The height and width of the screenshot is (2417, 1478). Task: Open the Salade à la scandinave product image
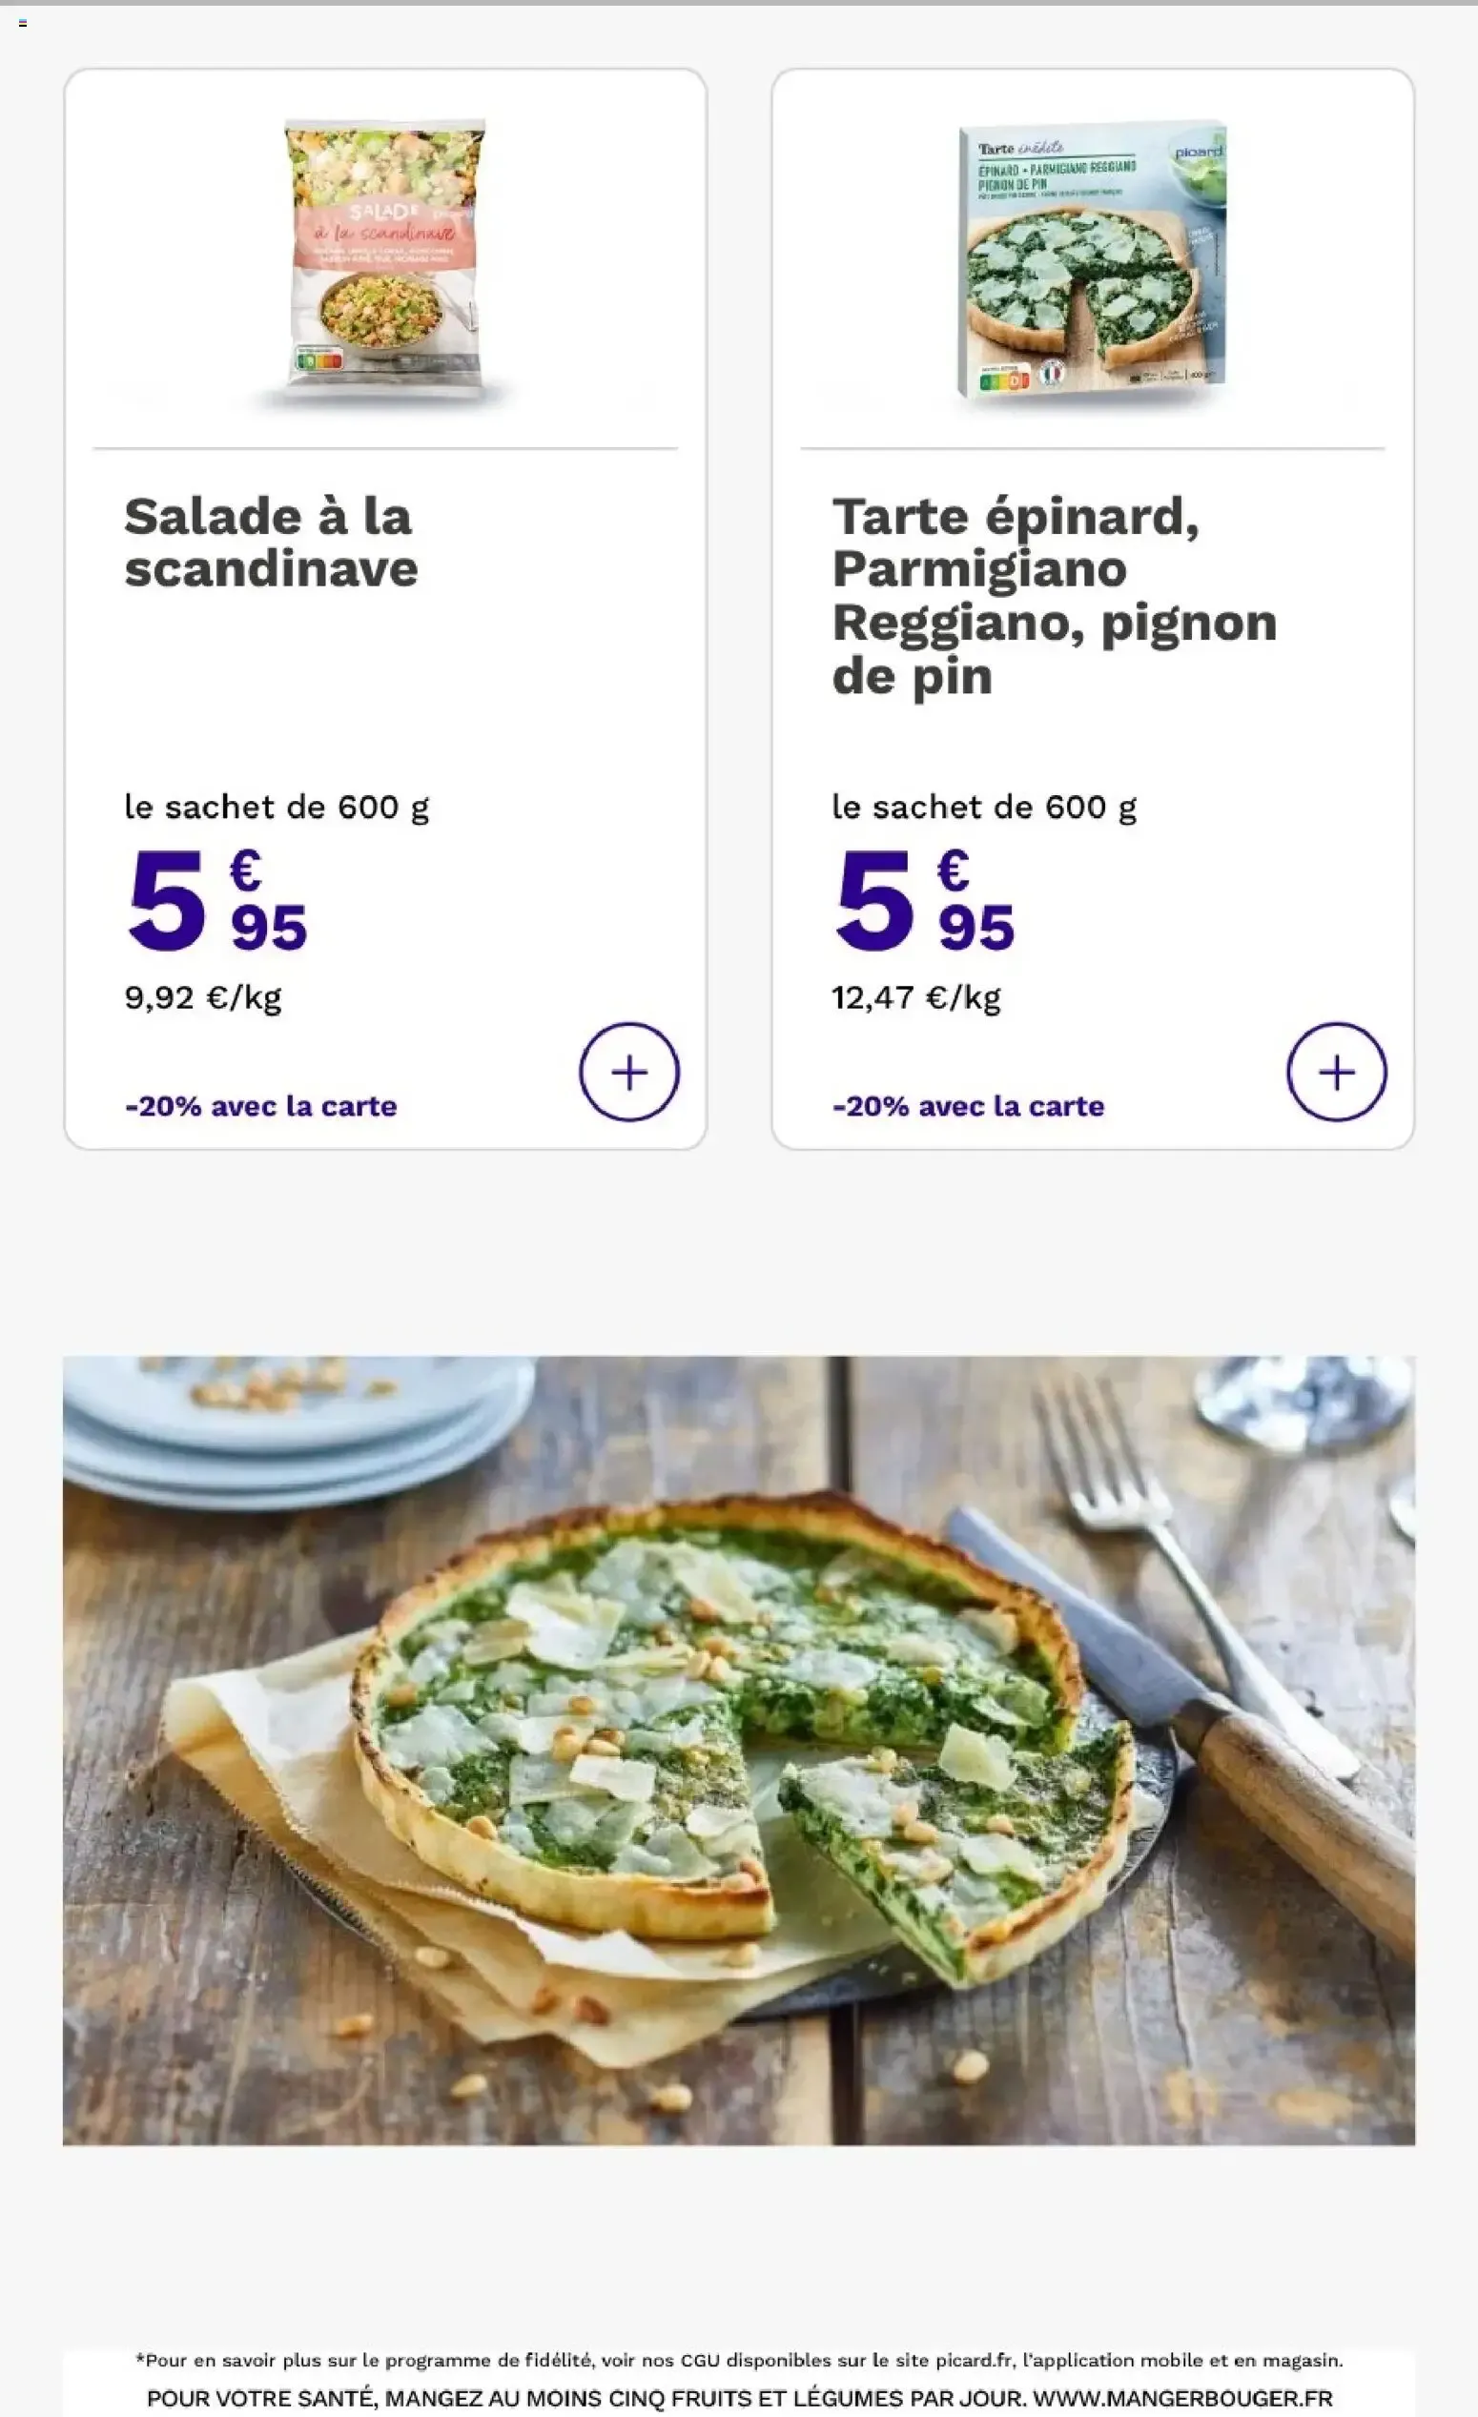coord(385,259)
